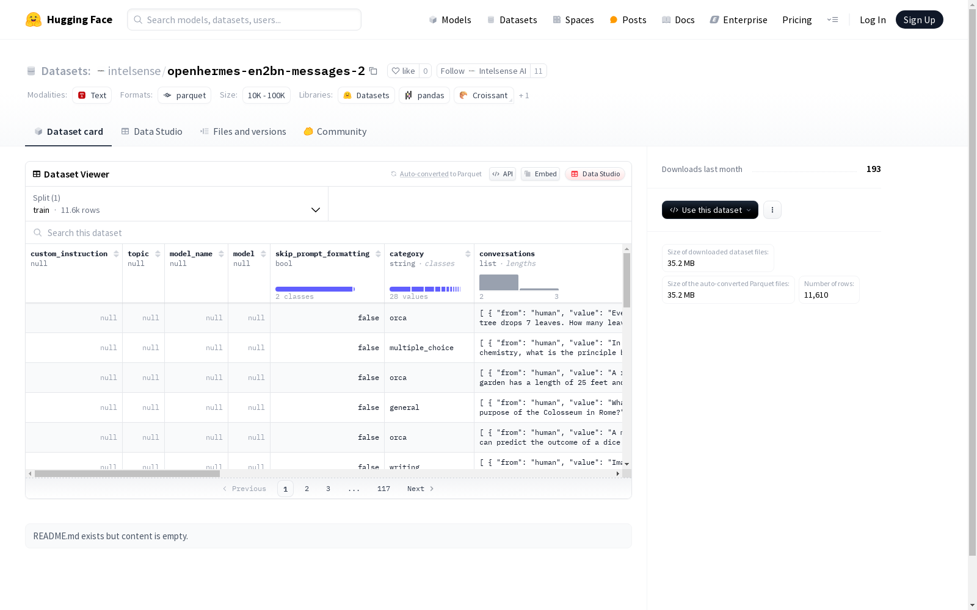Show the +1 more libraries

(x=524, y=96)
